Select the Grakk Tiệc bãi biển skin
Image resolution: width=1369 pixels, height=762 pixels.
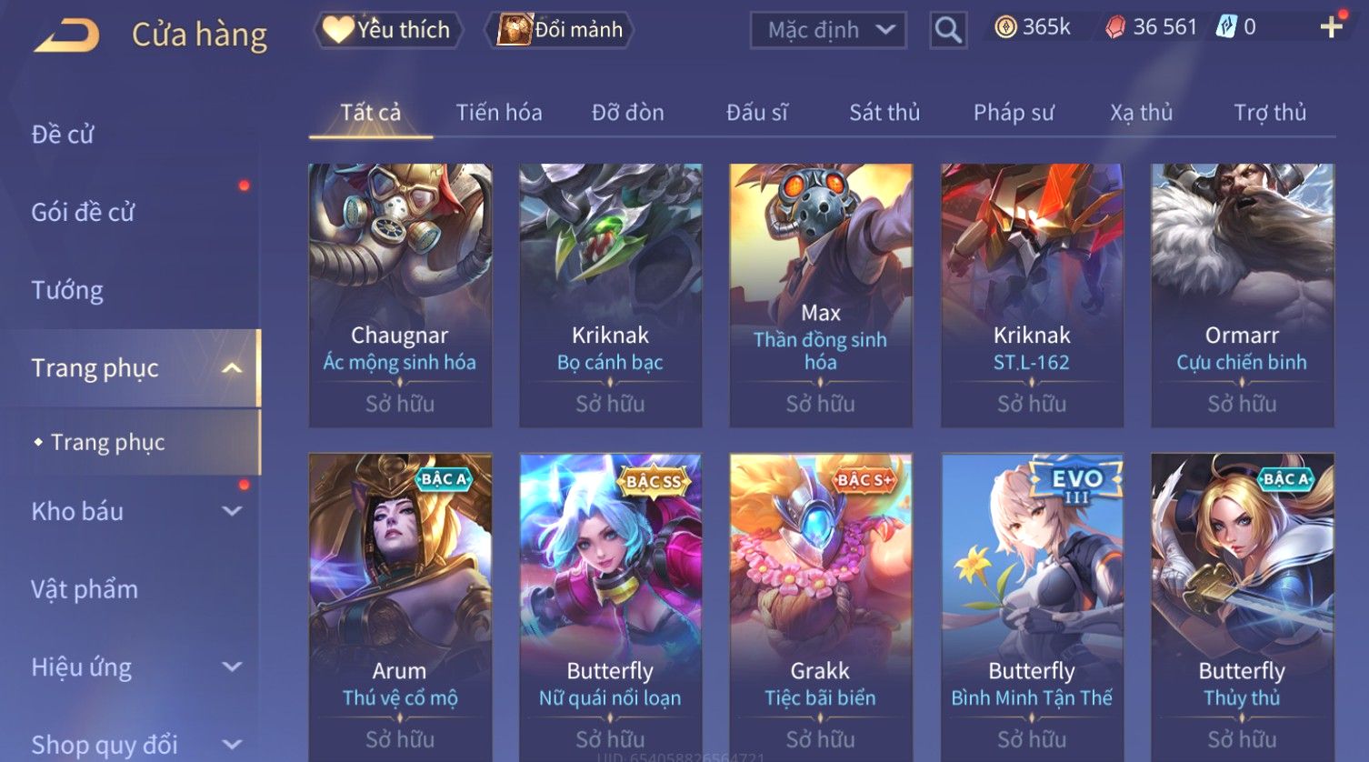coord(821,607)
